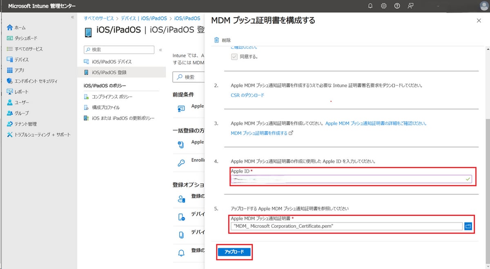Viewport: 490px width, 269px height.
Task: Click アプリ grid icon
Action: tap(10, 70)
